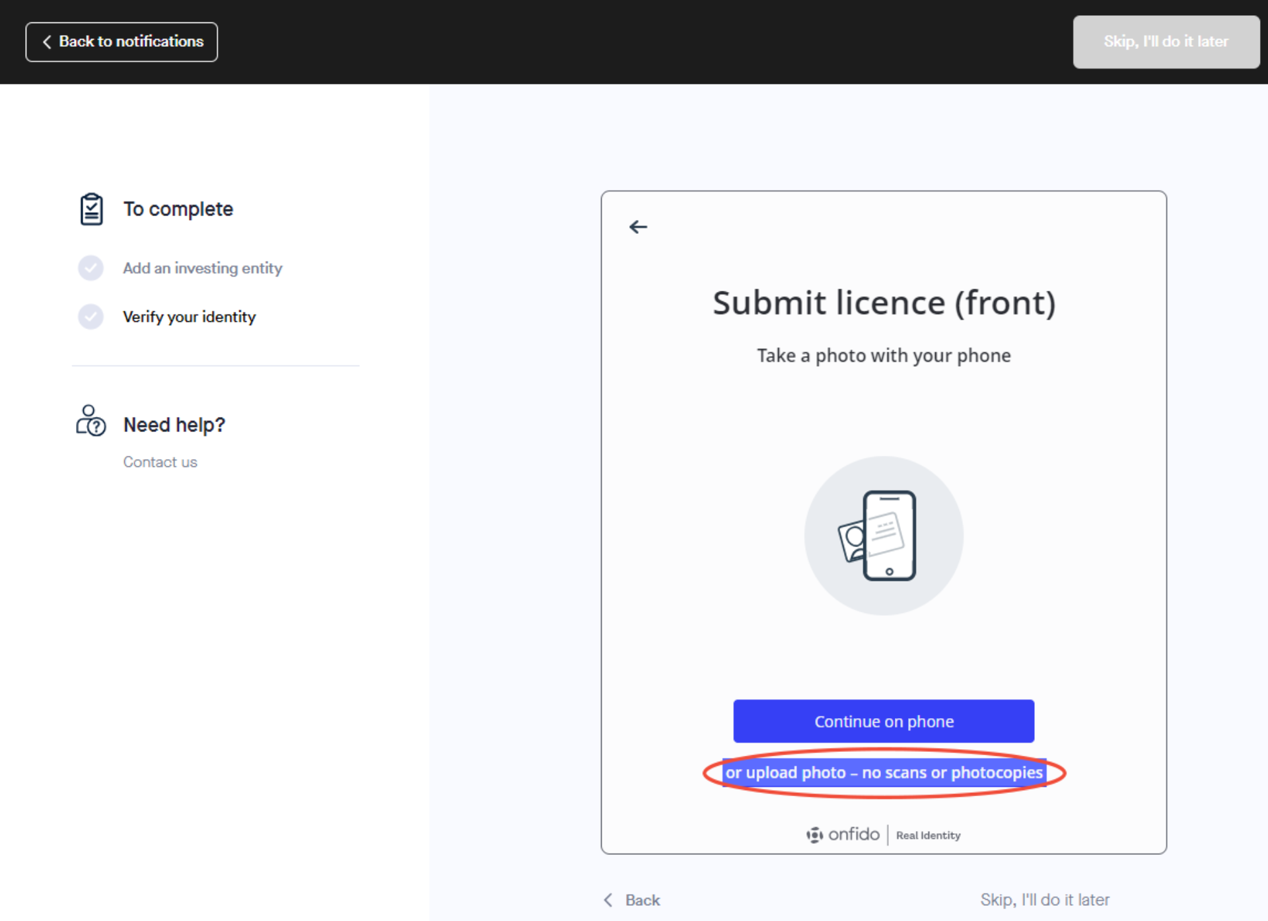
Task: Click the Onfido logo
Action: (843, 834)
